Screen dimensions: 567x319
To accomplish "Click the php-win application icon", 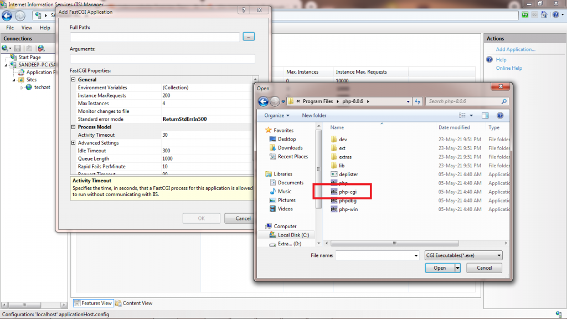I will click(334, 209).
